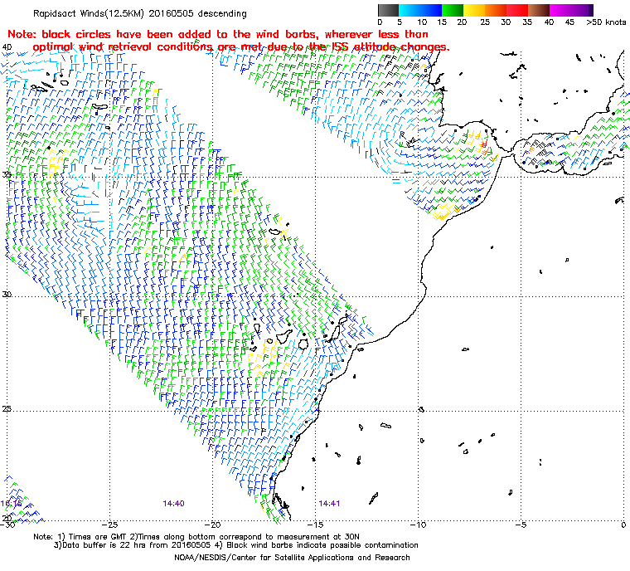Click the gray 0-5 knots color segment
Screen dimensions: 630x571
coord(388,10)
